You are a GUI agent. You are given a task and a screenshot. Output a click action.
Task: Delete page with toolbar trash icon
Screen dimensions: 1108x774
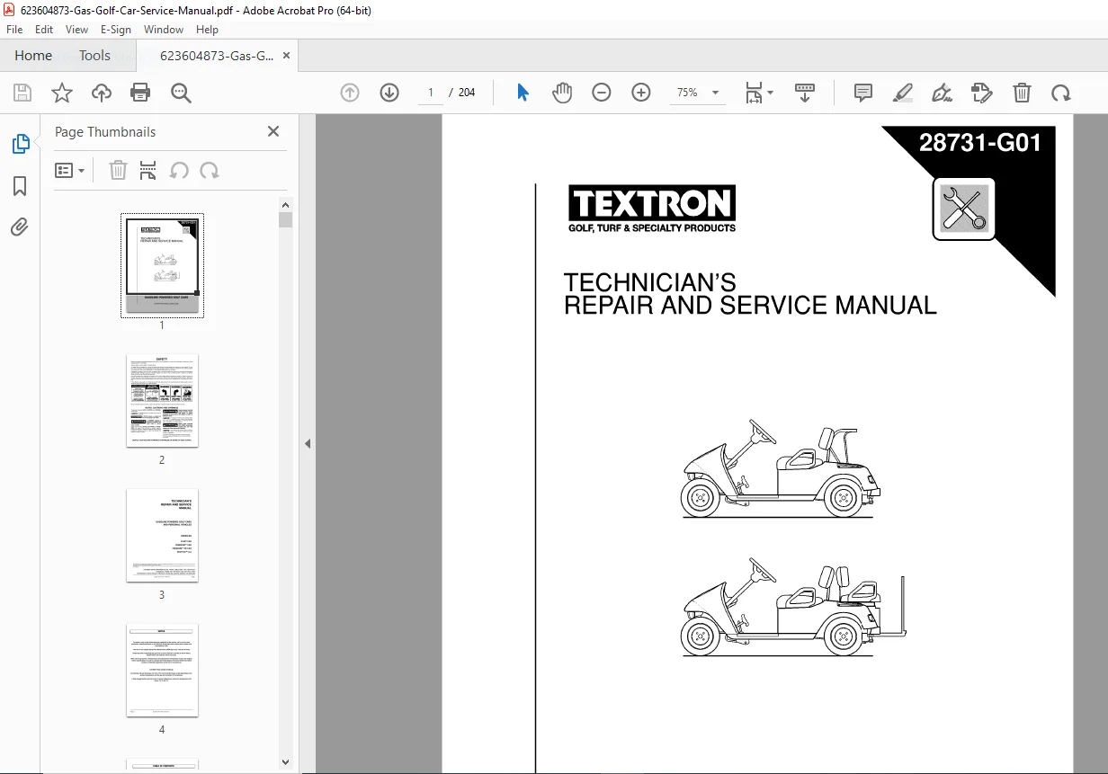(x=1022, y=93)
